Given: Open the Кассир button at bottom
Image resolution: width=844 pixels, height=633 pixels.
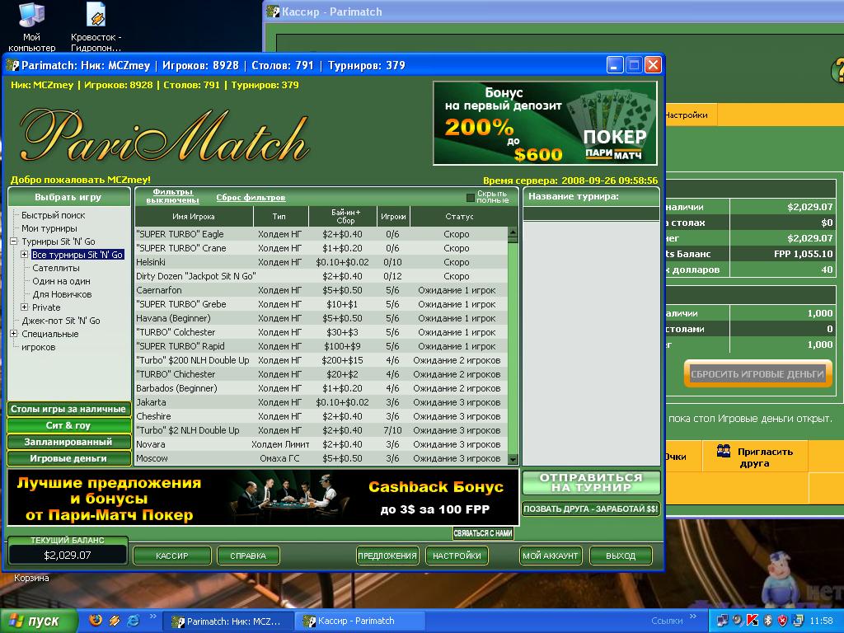Looking at the screenshot, I should (171, 556).
